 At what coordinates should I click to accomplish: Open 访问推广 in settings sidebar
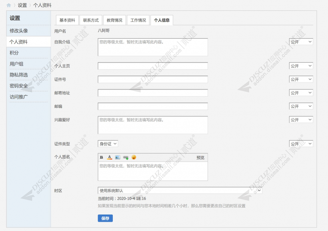tap(19, 97)
